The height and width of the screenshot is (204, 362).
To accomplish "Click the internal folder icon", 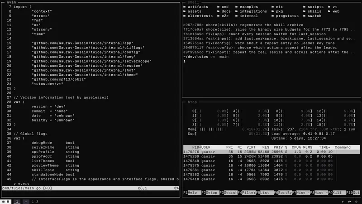I will tap(236, 16).
